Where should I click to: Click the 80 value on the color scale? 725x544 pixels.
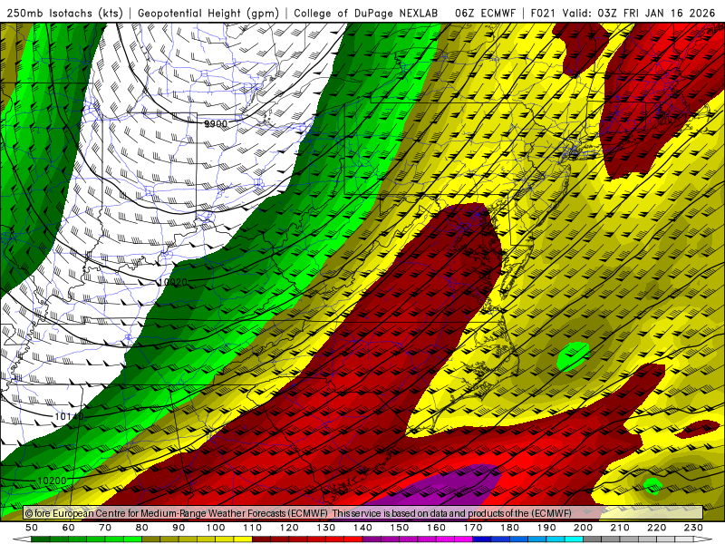pyautogui.click(x=142, y=528)
